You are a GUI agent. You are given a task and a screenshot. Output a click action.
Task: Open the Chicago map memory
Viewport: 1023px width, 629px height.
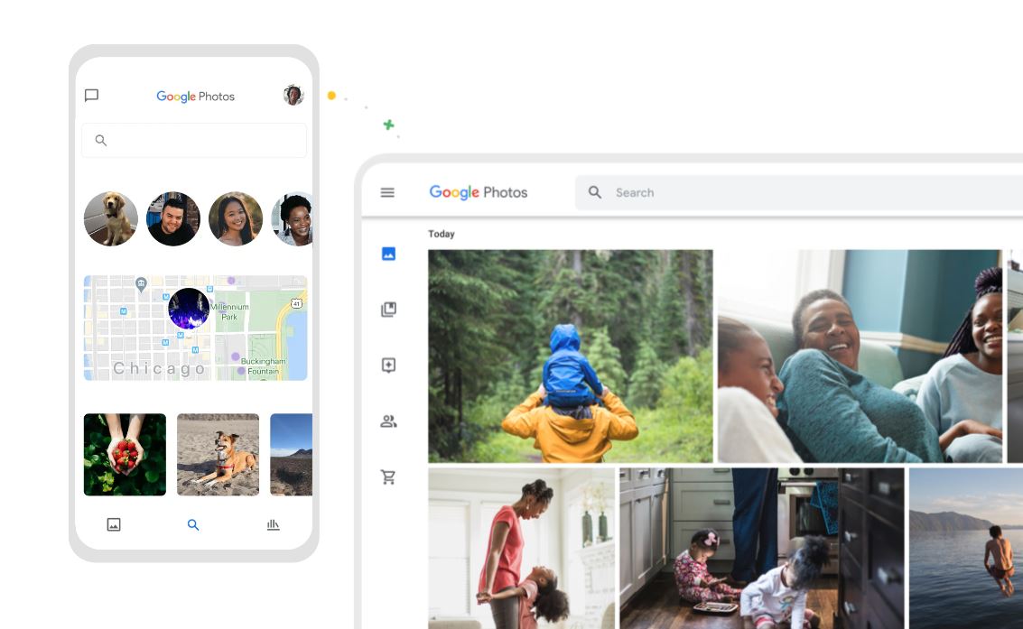click(194, 328)
